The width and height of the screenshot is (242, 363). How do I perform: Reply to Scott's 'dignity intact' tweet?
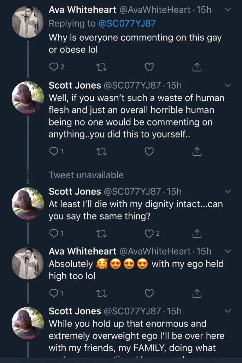click(x=54, y=233)
